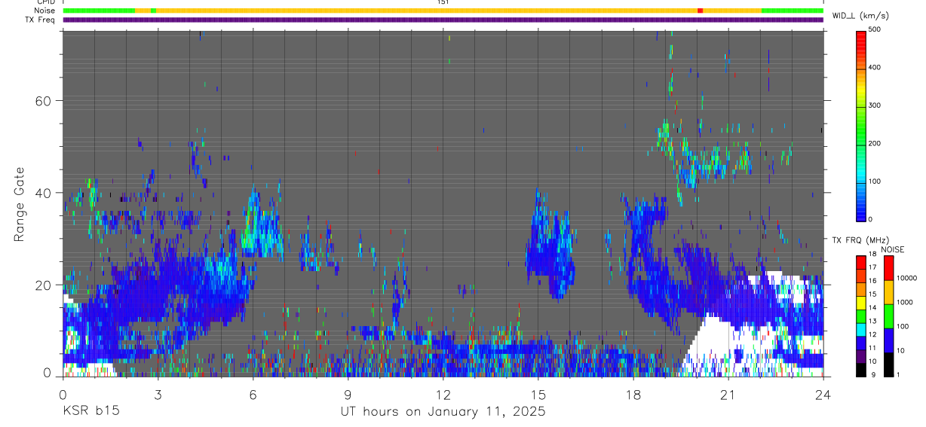The width and height of the screenshot is (926, 427).
Task: Click the 'Range Gate' y-axis title
Action: click(20, 203)
